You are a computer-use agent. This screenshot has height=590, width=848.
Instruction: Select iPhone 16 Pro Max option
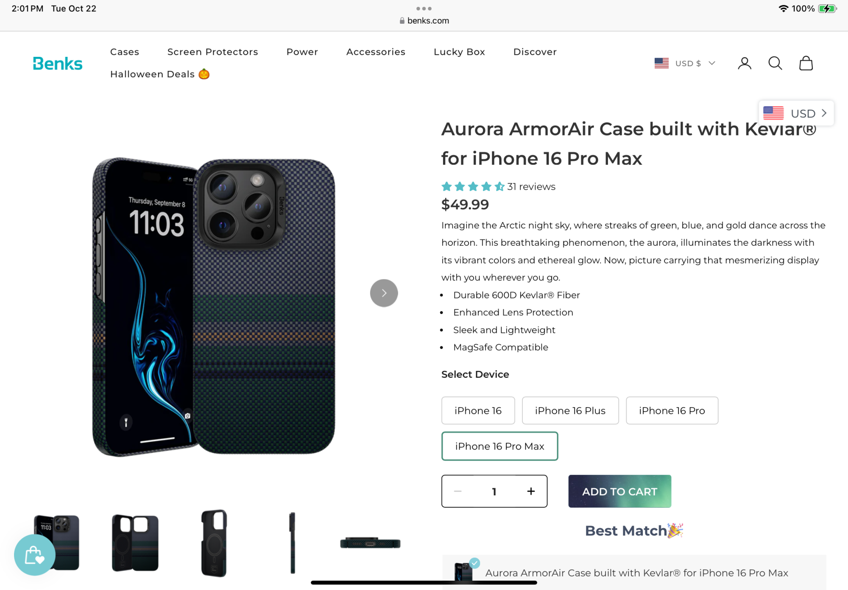[499, 446]
